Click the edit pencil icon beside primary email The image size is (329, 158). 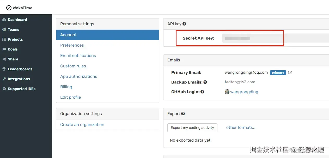290,73
